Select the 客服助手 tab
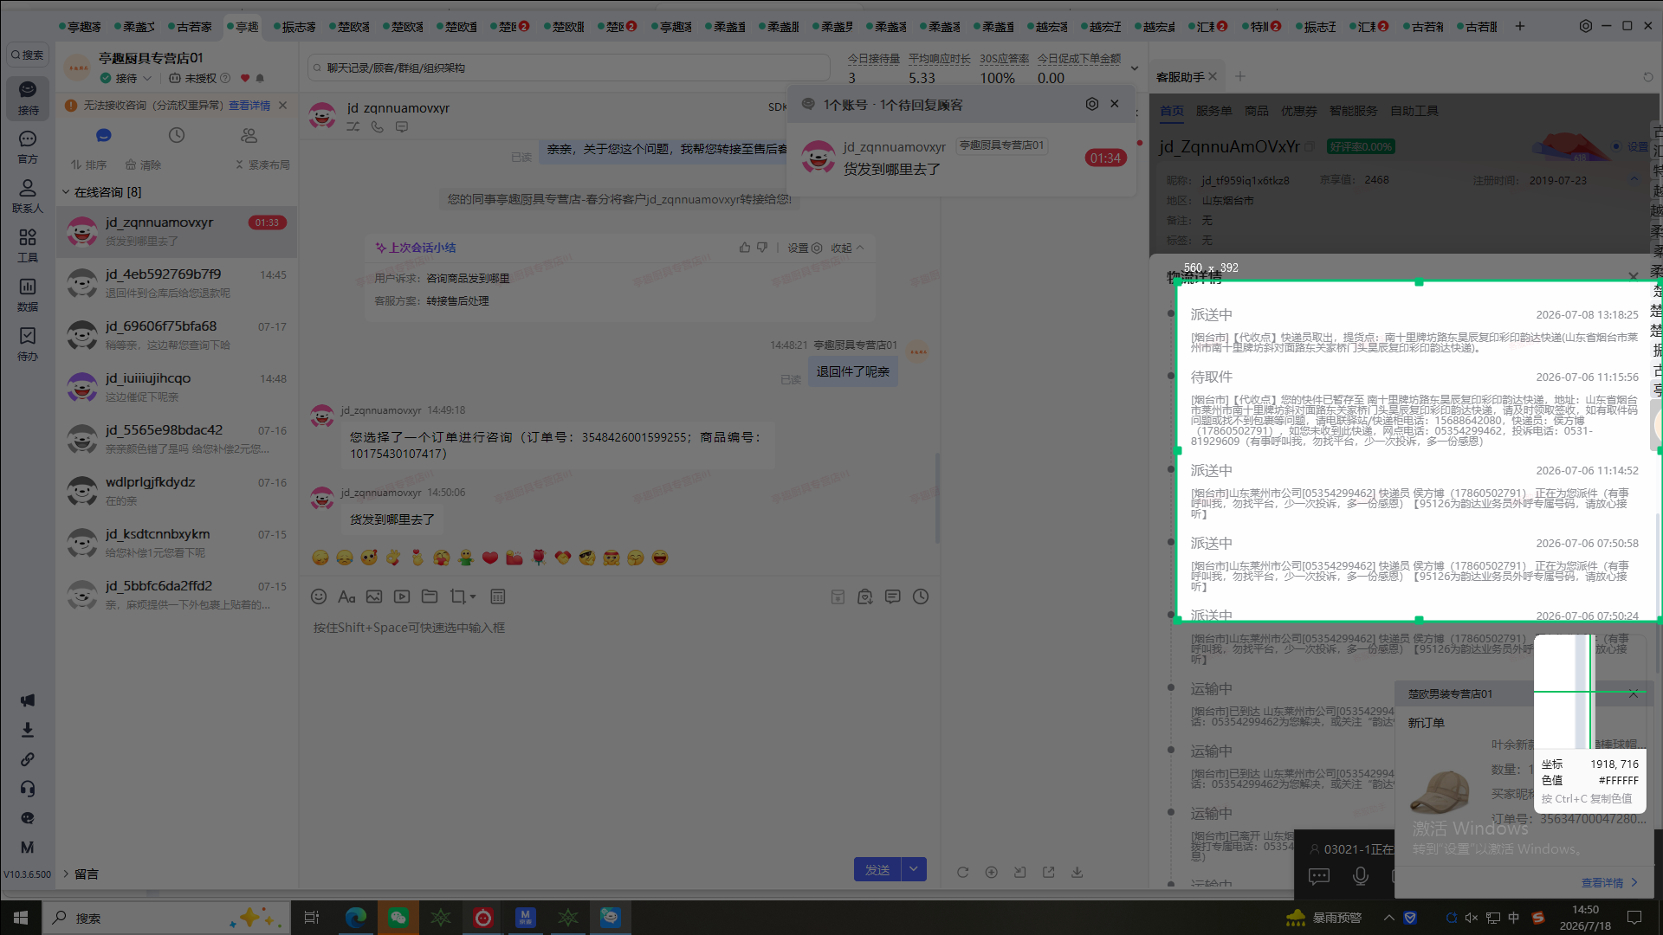 point(1181,77)
